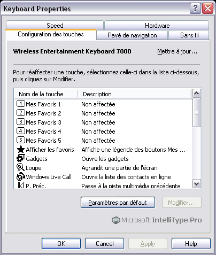Click the Mes Favoris 1 key icon
Screen dimensions: 216x255
point(21,104)
